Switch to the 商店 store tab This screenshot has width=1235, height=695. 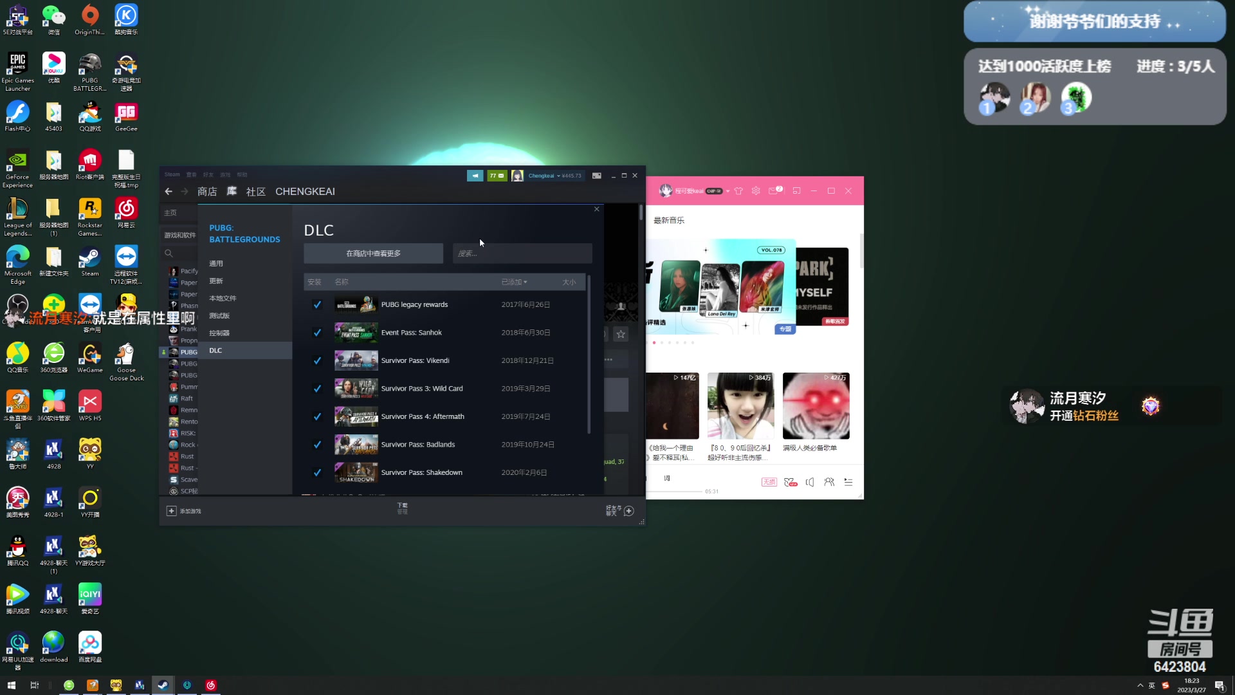207,192
